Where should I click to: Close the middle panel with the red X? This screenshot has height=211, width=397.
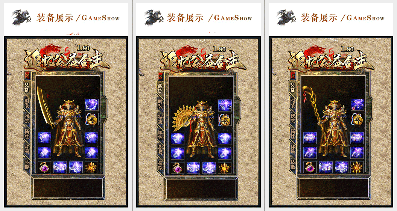[161, 76]
